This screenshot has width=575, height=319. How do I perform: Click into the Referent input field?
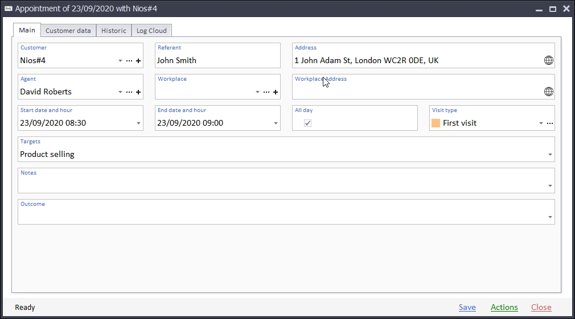coord(217,60)
